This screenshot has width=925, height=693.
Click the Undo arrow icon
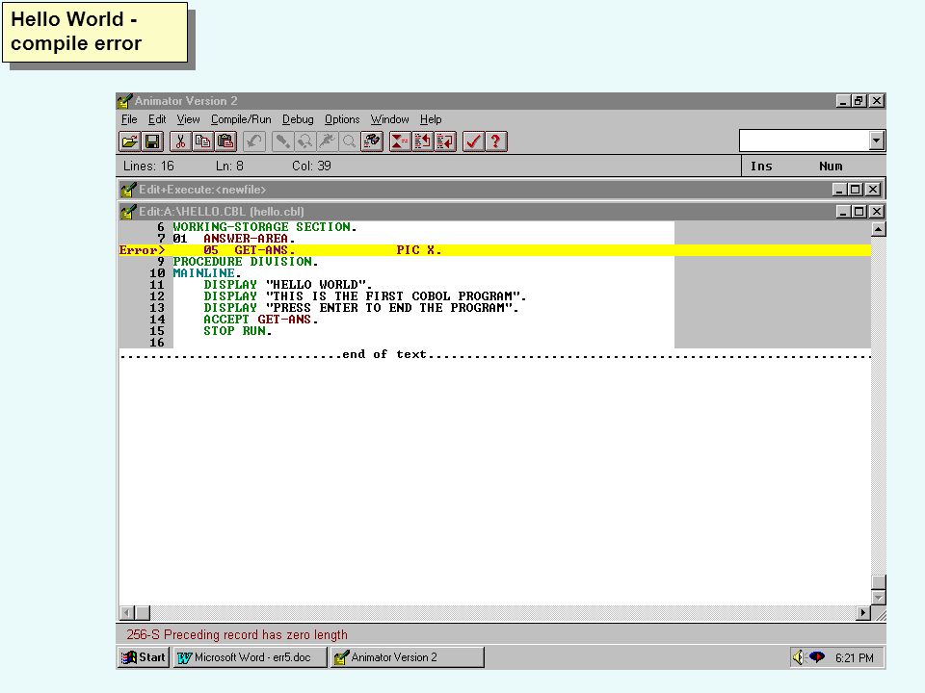[x=254, y=141]
